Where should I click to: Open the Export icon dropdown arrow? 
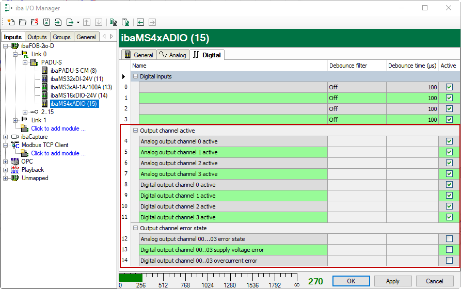pyautogui.click(x=78, y=22)
